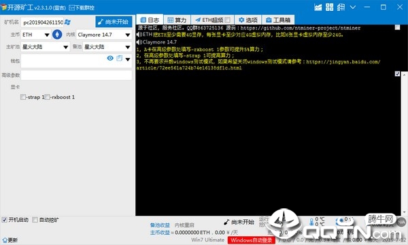Close the 开源矿工 window
This screenshot has width=408, height=245.
(400, 7)
